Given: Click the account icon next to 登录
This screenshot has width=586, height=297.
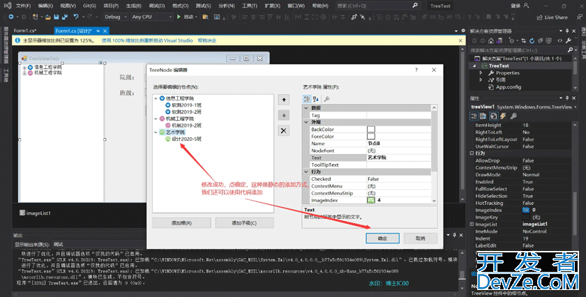Looking at the screenshot, I should (x=526, y=6).
